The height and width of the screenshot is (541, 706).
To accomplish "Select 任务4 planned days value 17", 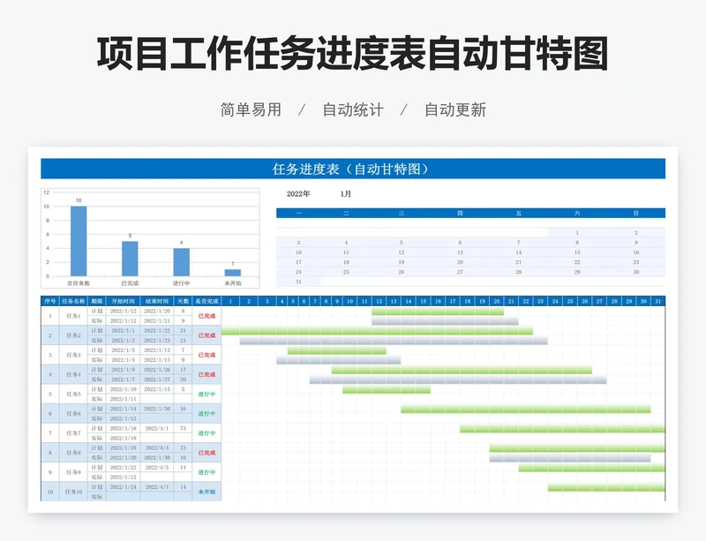I will [x=183, y=370].
